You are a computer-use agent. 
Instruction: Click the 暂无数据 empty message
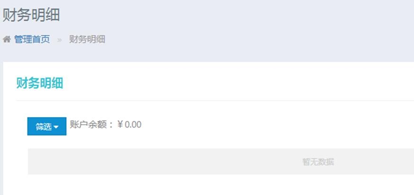318,162
